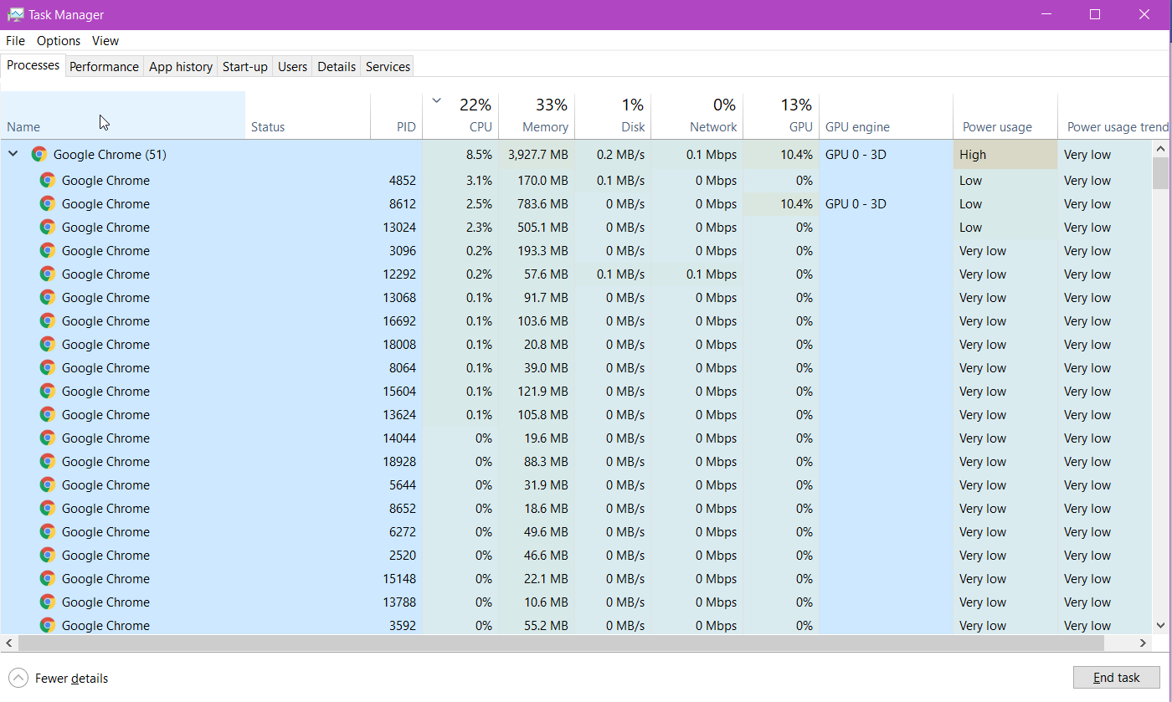Open the Options menu
The height and width of the screenshot is (702, 1172).
pos(59,40)
